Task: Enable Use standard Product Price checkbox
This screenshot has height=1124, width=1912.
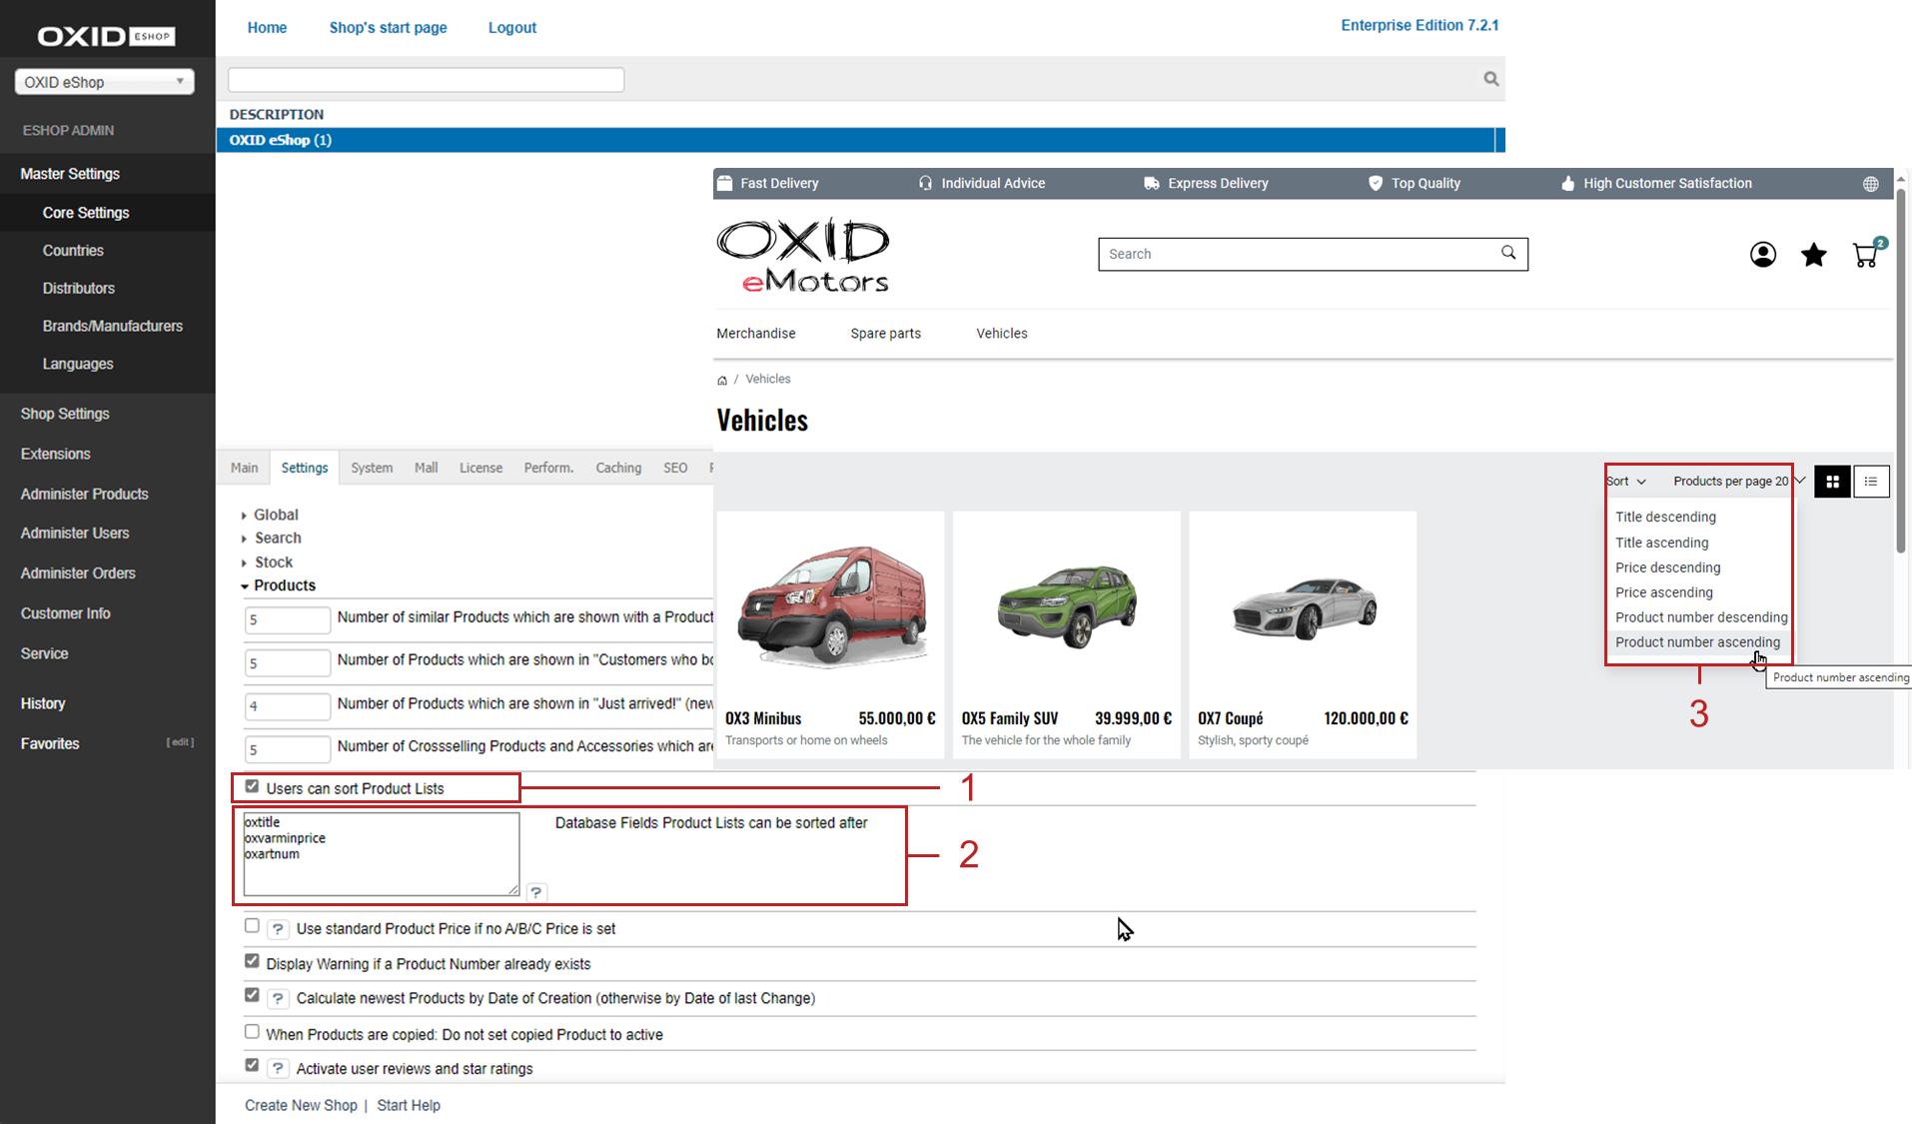Action: (252, 926)
